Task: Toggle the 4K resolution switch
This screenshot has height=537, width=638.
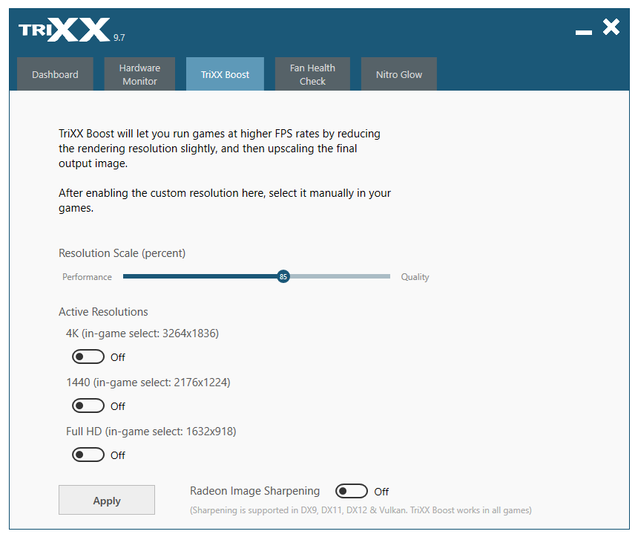Action: point(88,357)
